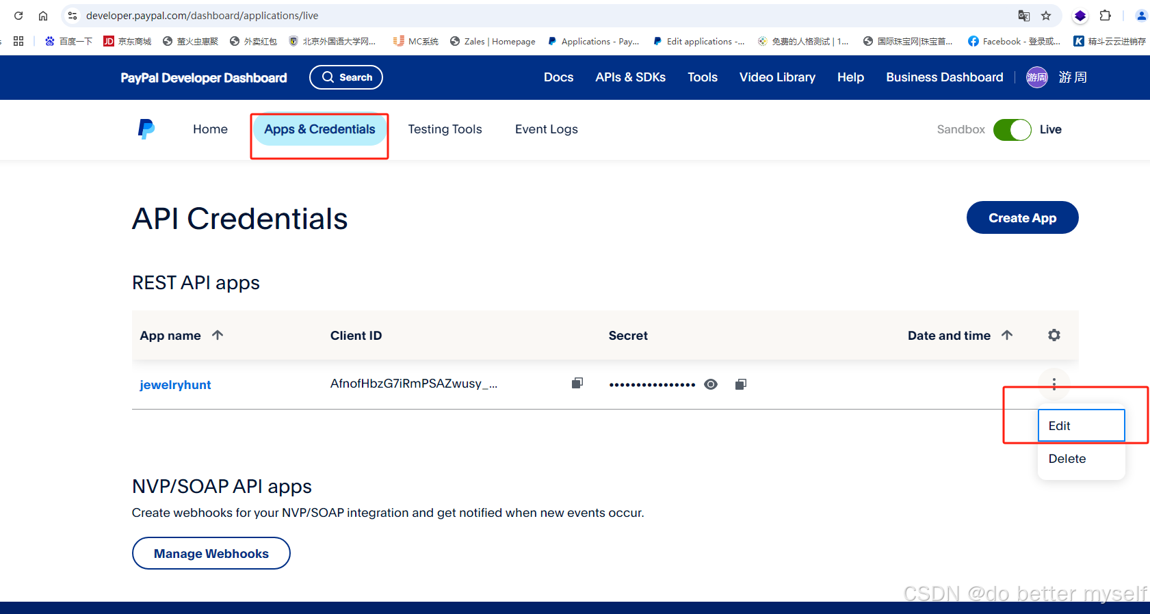This screenshot has height=614, width=1150.
Task: Click the translate page icon in the address bar
Action: pos(1024,16)
